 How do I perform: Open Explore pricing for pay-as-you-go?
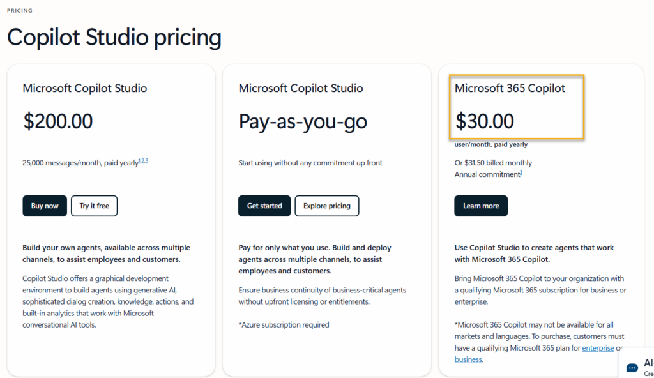327,206
